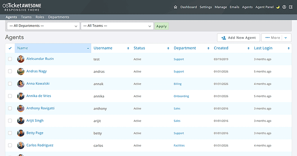The height and width of the screenshot is (156, 297).
Task: Open the user profile icon
Action: 284,7
